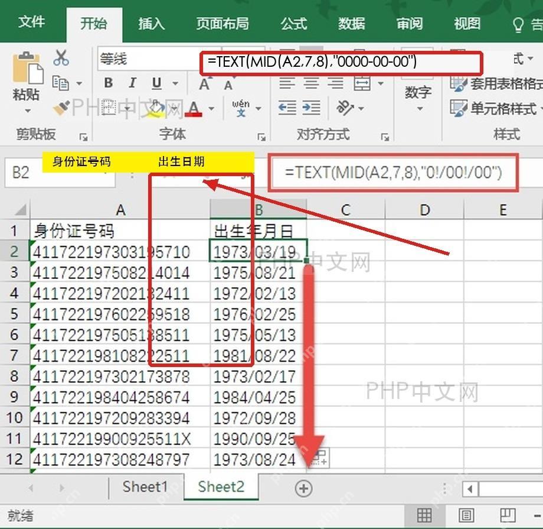The height and width of the screenshot is (529, 543).
Task: Switch to the 审阅 Review tab
Action: (x=410, y=24)
